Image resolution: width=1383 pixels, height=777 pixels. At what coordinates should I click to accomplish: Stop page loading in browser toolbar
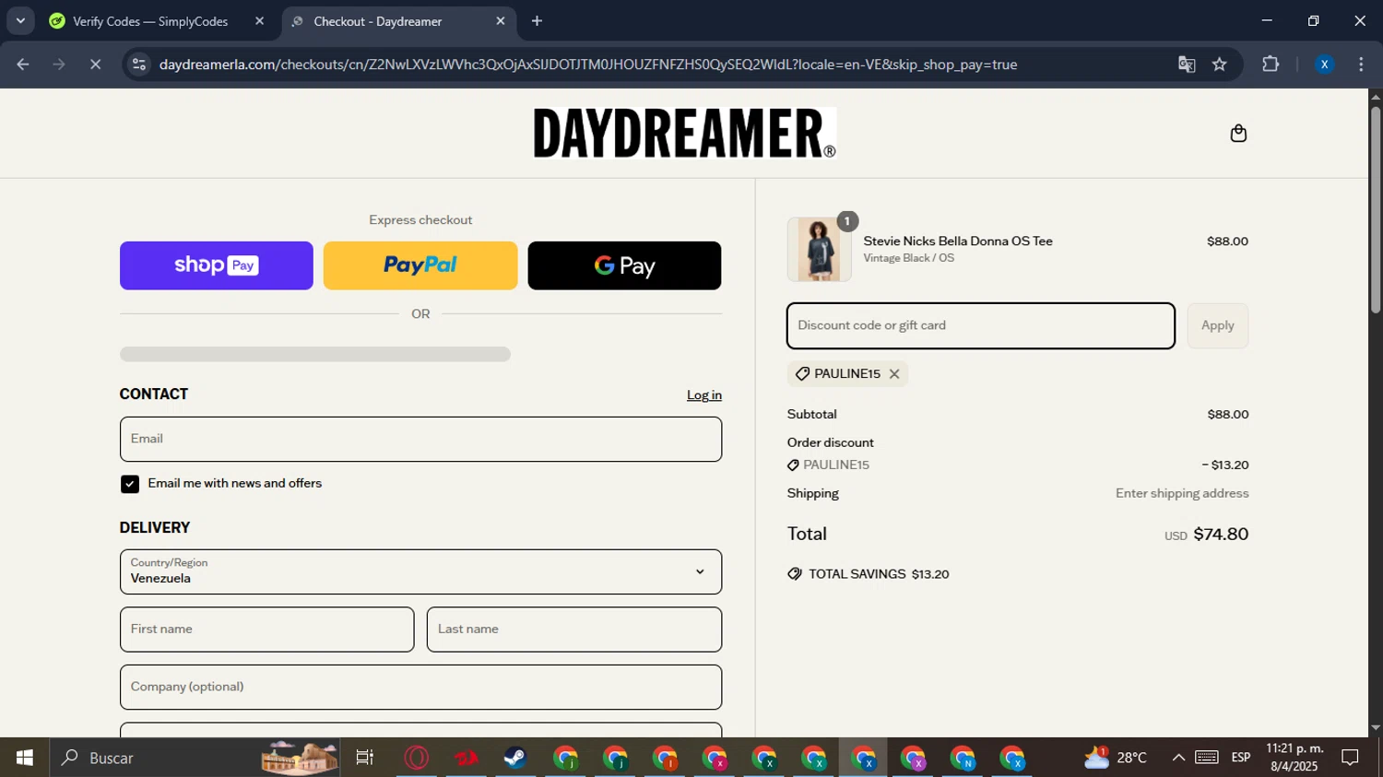click(95, 65)
